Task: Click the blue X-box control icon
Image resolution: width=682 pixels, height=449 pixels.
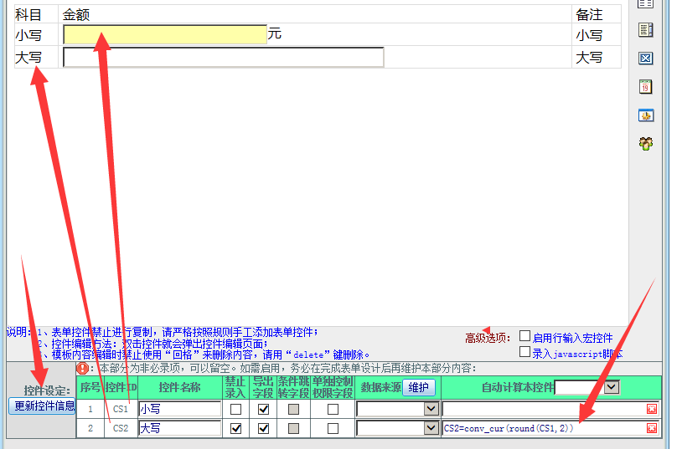Action: 645,59
